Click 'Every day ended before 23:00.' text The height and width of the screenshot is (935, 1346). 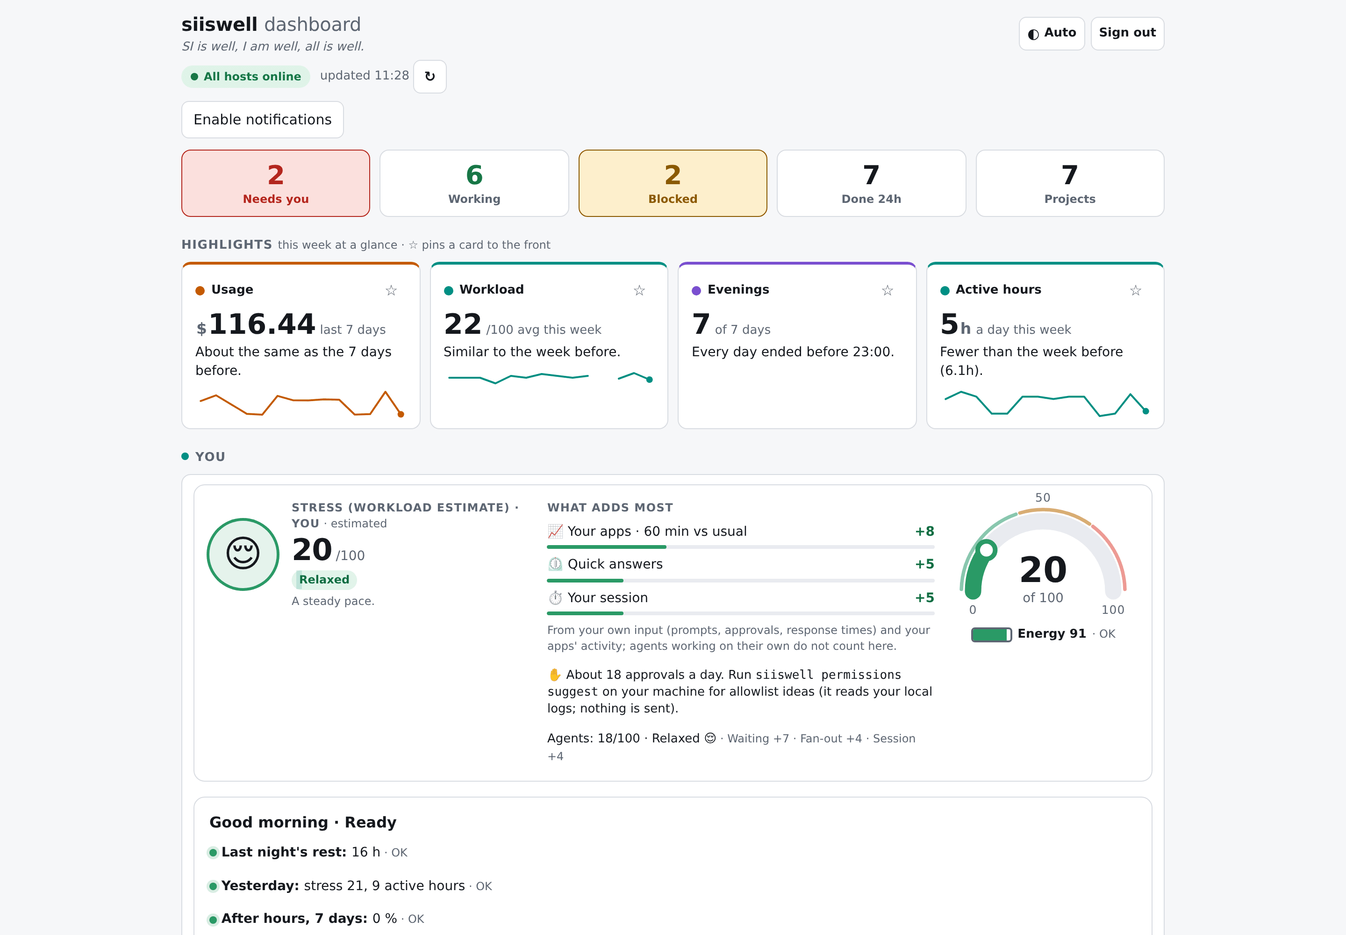(x=793, y=352)
